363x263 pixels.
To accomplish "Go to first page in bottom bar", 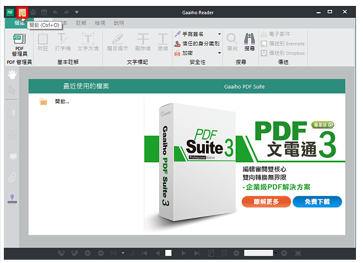I will [x=144, y=253].
